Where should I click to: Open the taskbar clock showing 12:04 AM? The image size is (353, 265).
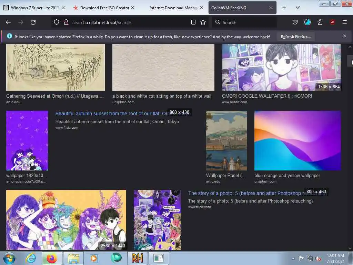335,258
